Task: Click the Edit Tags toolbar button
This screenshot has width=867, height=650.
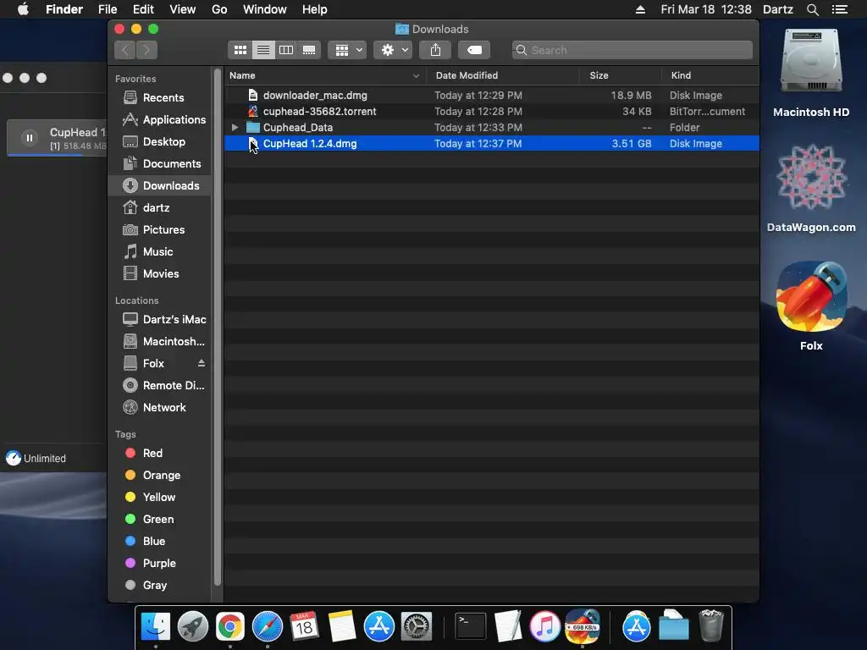Action: pyautogui.click(x=474, y=50)
